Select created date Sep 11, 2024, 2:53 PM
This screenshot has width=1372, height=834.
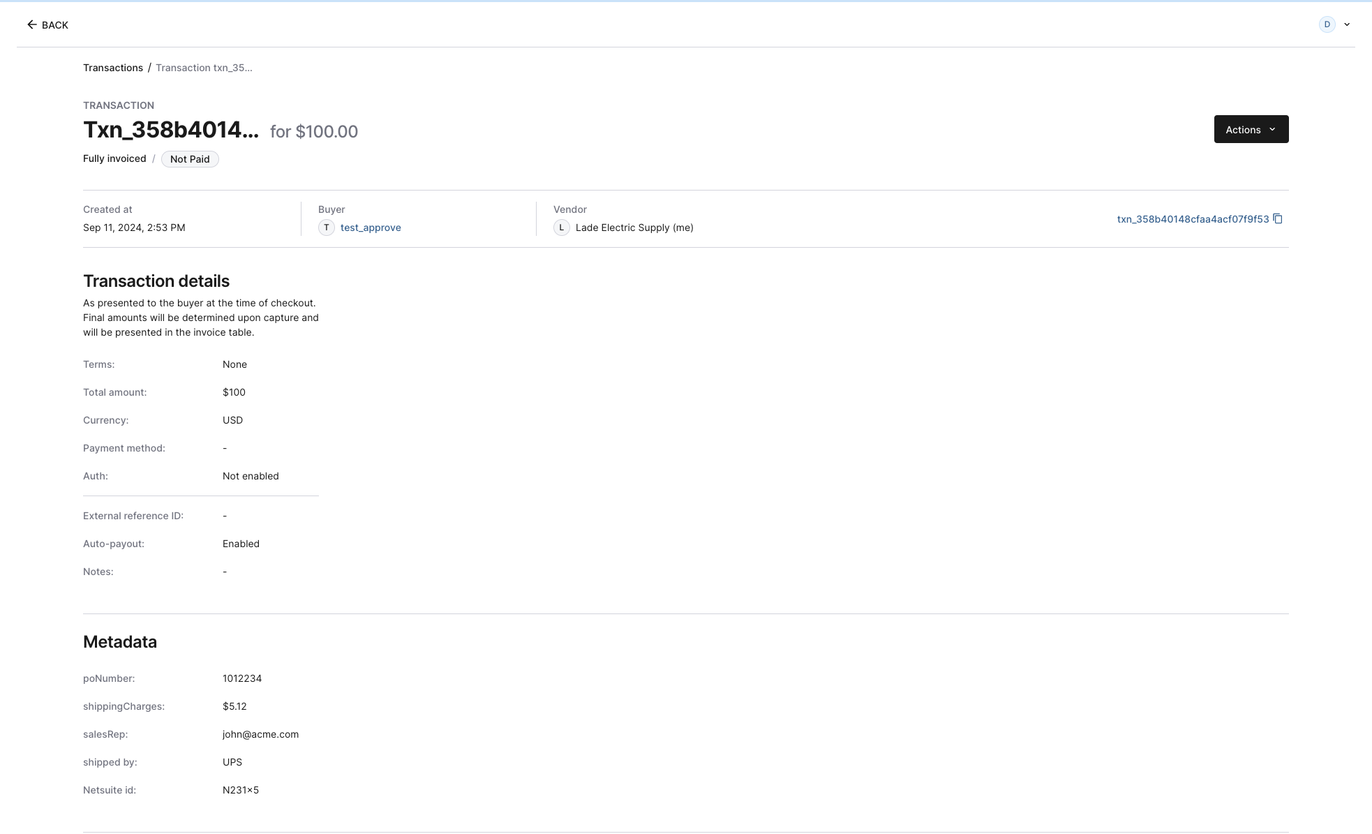[x=134, y=228]
